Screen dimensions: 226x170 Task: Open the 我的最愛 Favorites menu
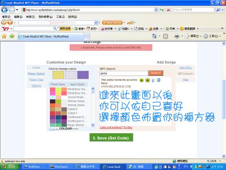click(45, 17)
